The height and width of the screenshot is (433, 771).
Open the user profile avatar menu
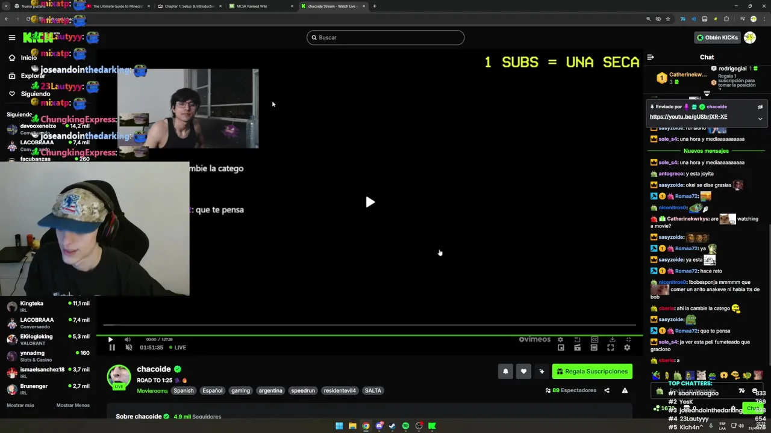click(x=750, y=37)
